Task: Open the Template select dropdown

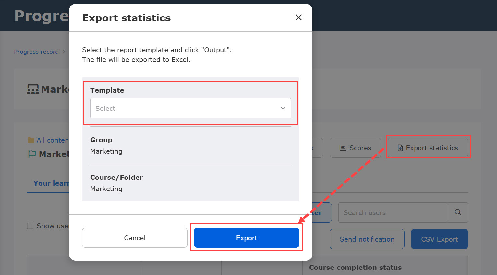Action: pos(190,108)
